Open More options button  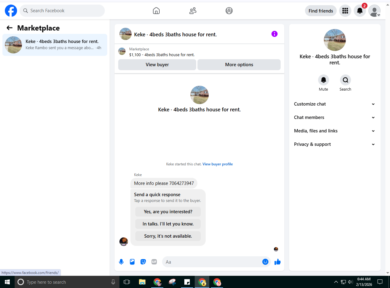(239, 65)
